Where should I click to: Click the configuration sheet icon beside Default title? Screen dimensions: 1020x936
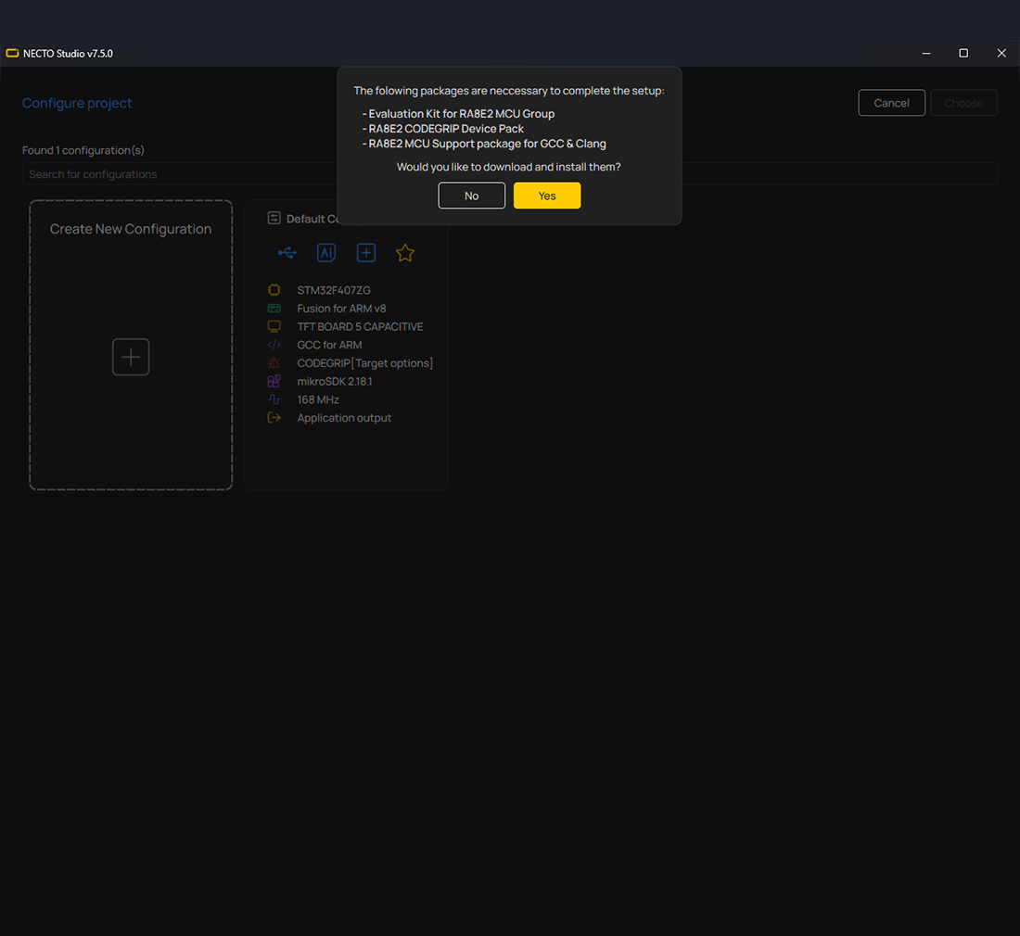pos(274,219)
